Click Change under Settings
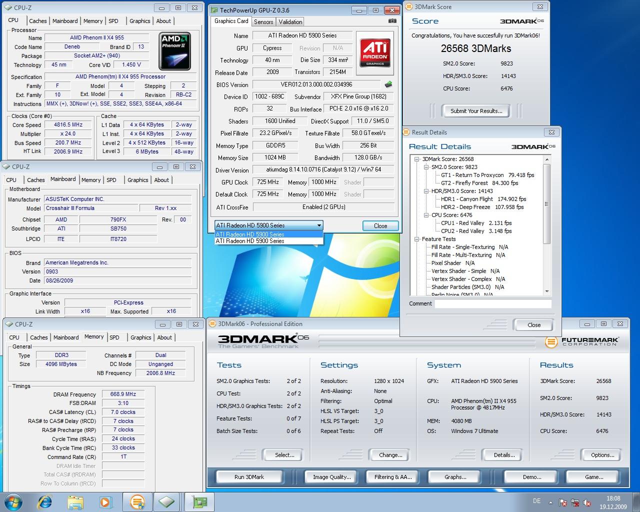640x512 pixels. click(x=390, y=455)
